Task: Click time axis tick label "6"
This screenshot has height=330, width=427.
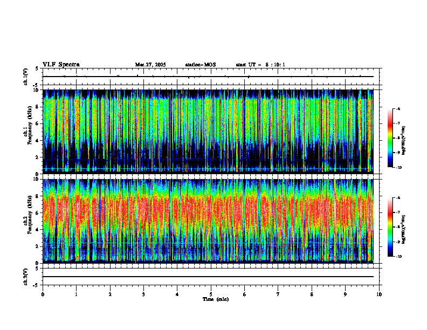Action: [245, 294]
